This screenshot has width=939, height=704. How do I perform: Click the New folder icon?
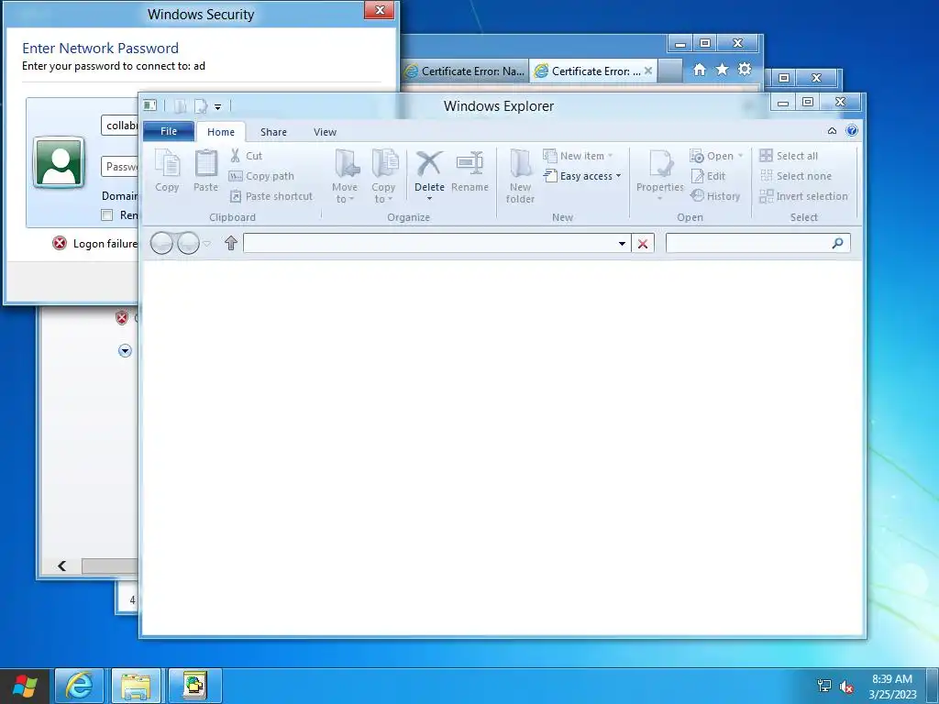pos(520,163)
